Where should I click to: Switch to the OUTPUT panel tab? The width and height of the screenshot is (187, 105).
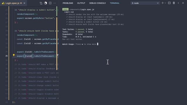point(81,3)
